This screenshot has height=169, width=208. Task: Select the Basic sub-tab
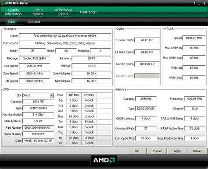[12, 22]
